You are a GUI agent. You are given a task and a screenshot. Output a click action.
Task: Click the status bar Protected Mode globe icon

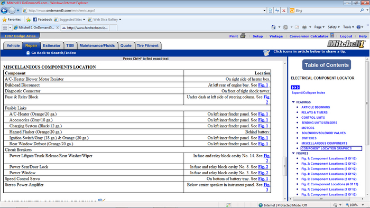[x=261, y=205]
